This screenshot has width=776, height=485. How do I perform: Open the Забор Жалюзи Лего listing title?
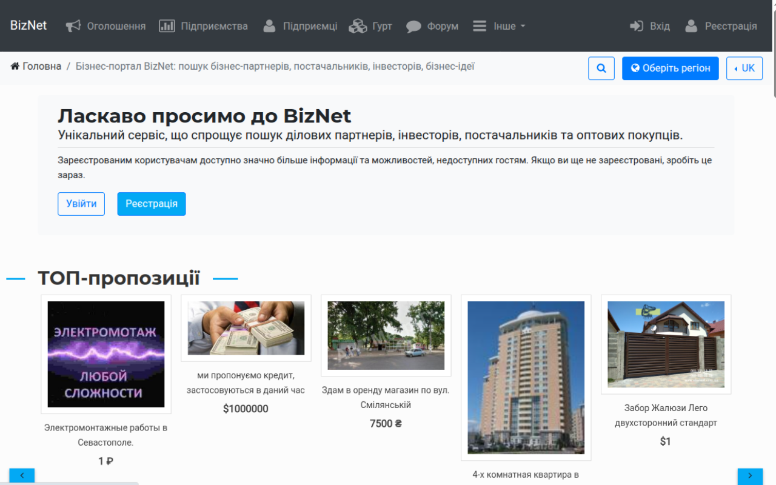pyautogui.click(x=666, y=416)
